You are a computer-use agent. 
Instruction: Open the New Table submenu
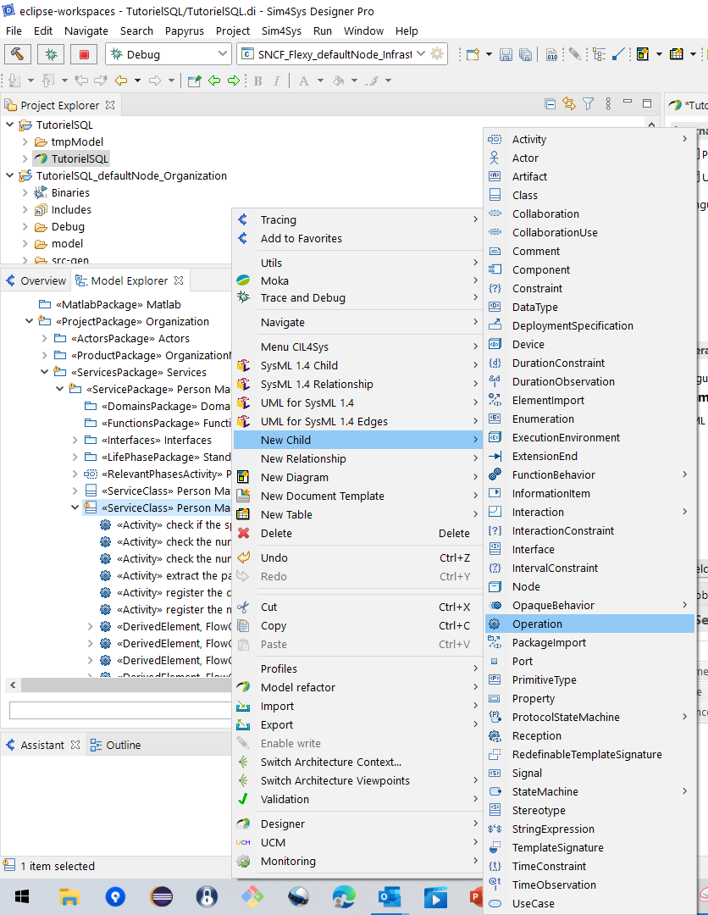[x=357, y=515]
